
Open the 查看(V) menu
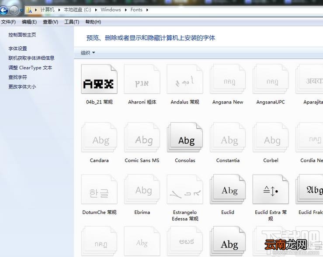(x=50, y=22)
